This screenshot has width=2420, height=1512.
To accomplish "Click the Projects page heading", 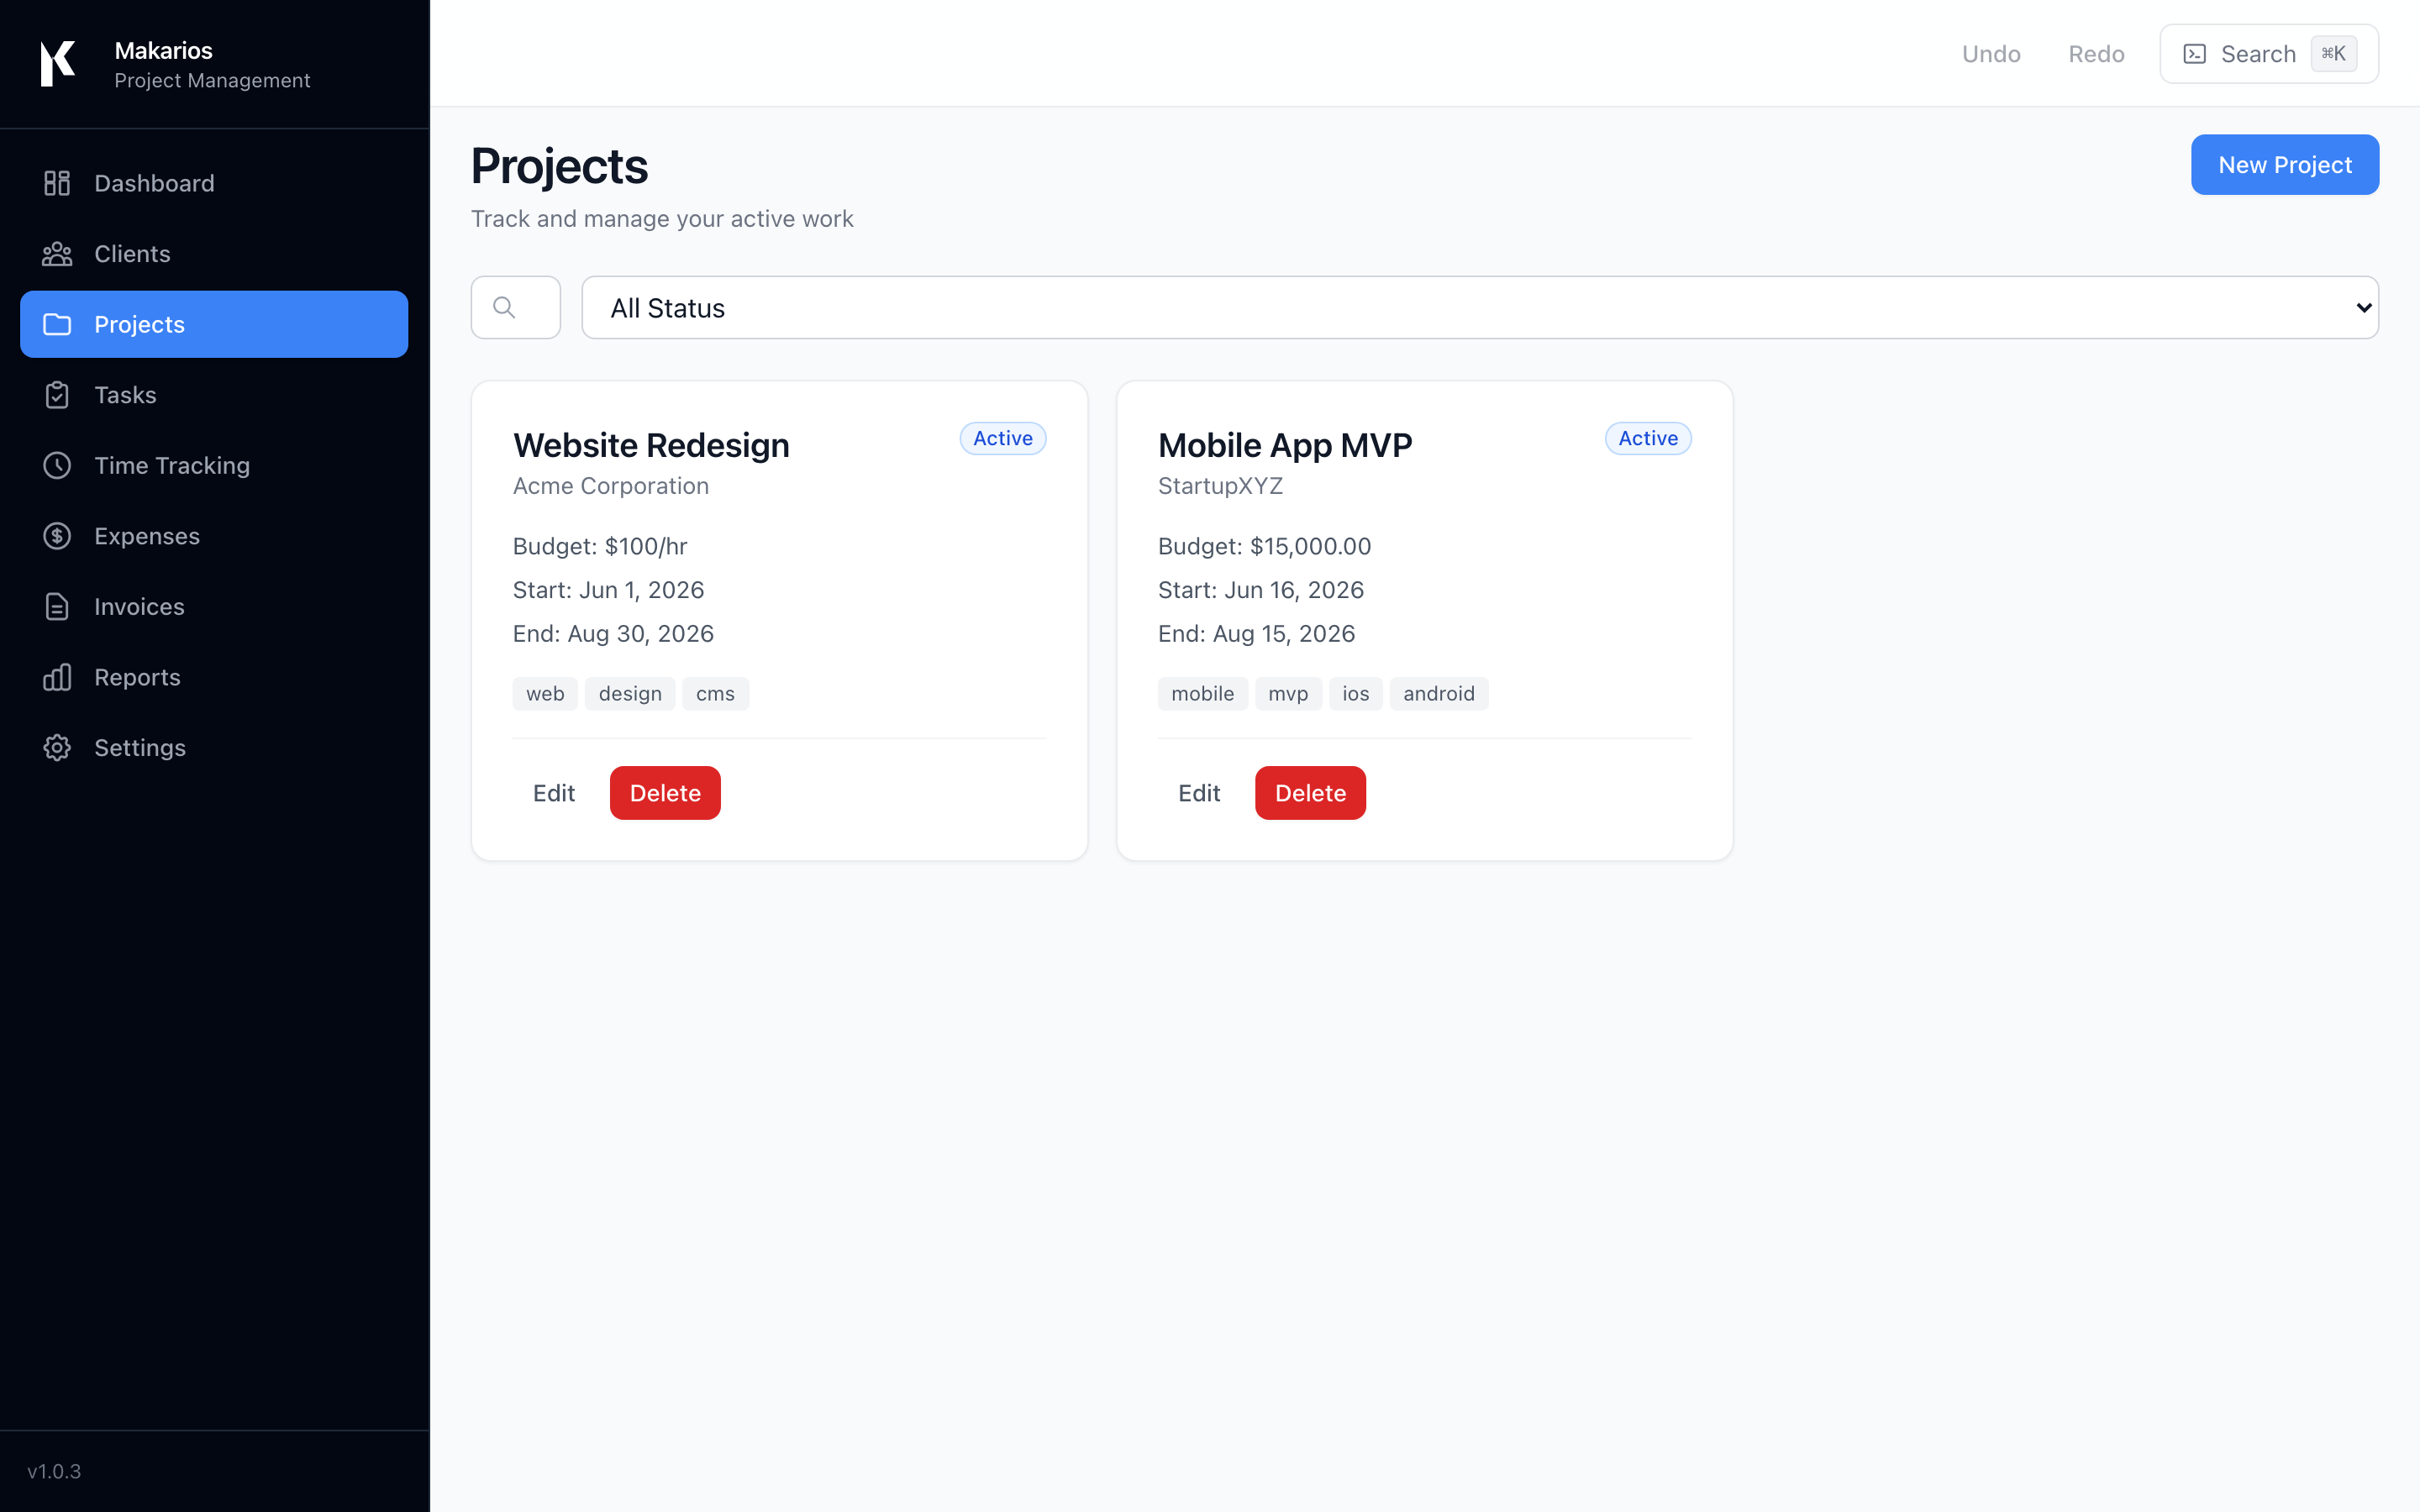I will [559, 166].
